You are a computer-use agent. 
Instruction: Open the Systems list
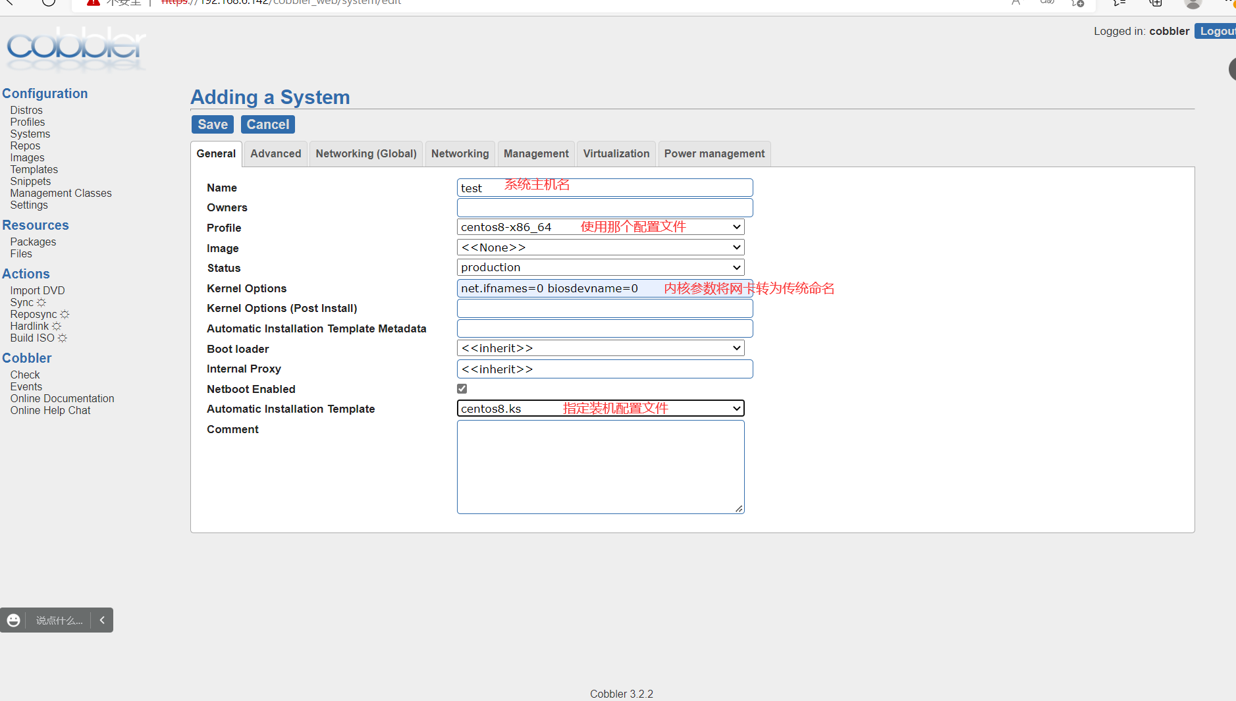(30, 134)
